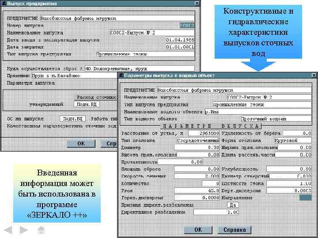Open Тип оголовка field
Image resolution: width=318 pixels, height=238 pixels.
click(x=198, y=140)
